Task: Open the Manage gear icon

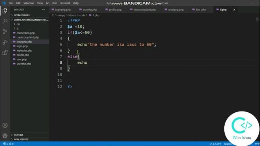Action: 5,136
